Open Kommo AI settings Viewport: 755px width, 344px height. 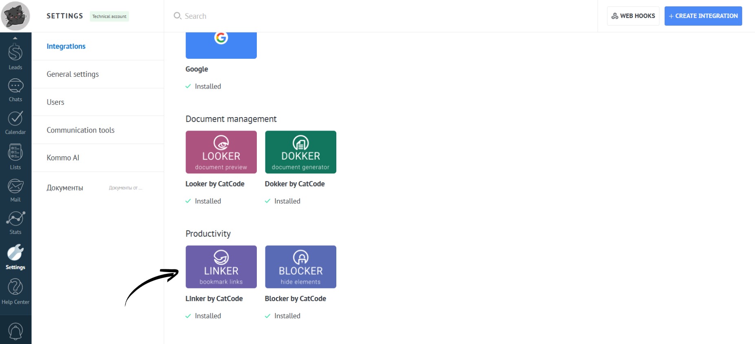point(63,158)
